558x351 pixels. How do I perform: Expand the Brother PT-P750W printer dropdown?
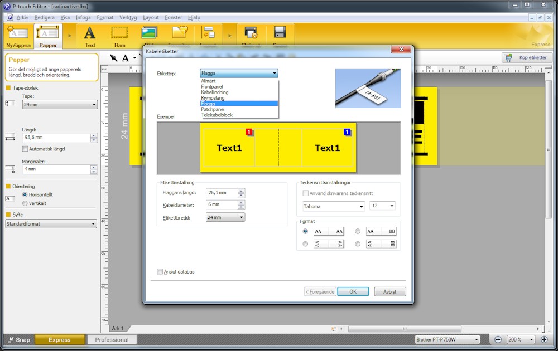(x=447, y=339)
